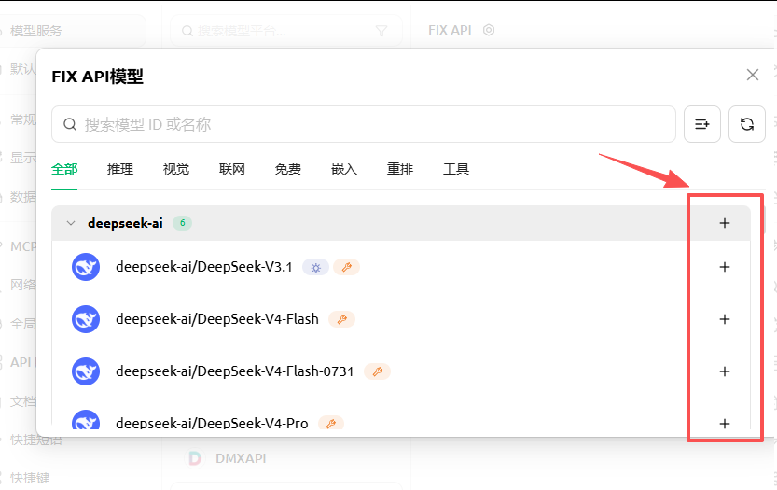The image size is (777, 490).
Task: Click the DeepSeek logo of DeepSeek-V4-Flash-0731
Action: (86, 371)
